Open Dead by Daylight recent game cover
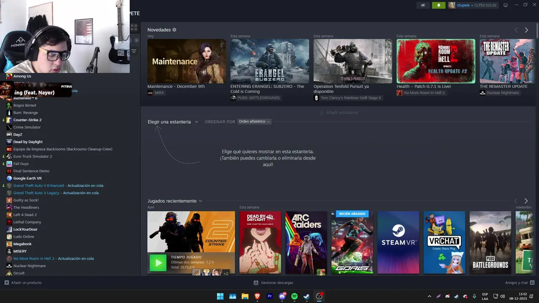539x303 pixels. pyautogui.click(x=260, y=242)
